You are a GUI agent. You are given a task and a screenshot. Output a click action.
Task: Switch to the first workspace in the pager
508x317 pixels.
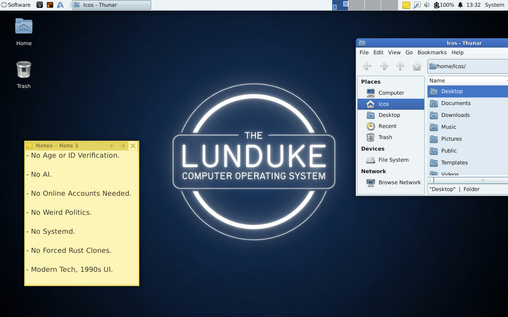[340, 5]
